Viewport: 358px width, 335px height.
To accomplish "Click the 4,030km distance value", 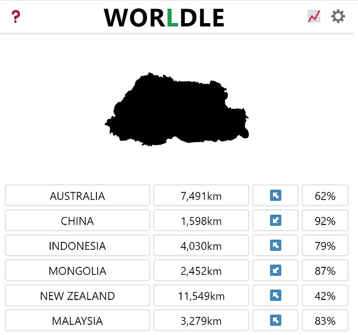I will (x=201, y=245).
